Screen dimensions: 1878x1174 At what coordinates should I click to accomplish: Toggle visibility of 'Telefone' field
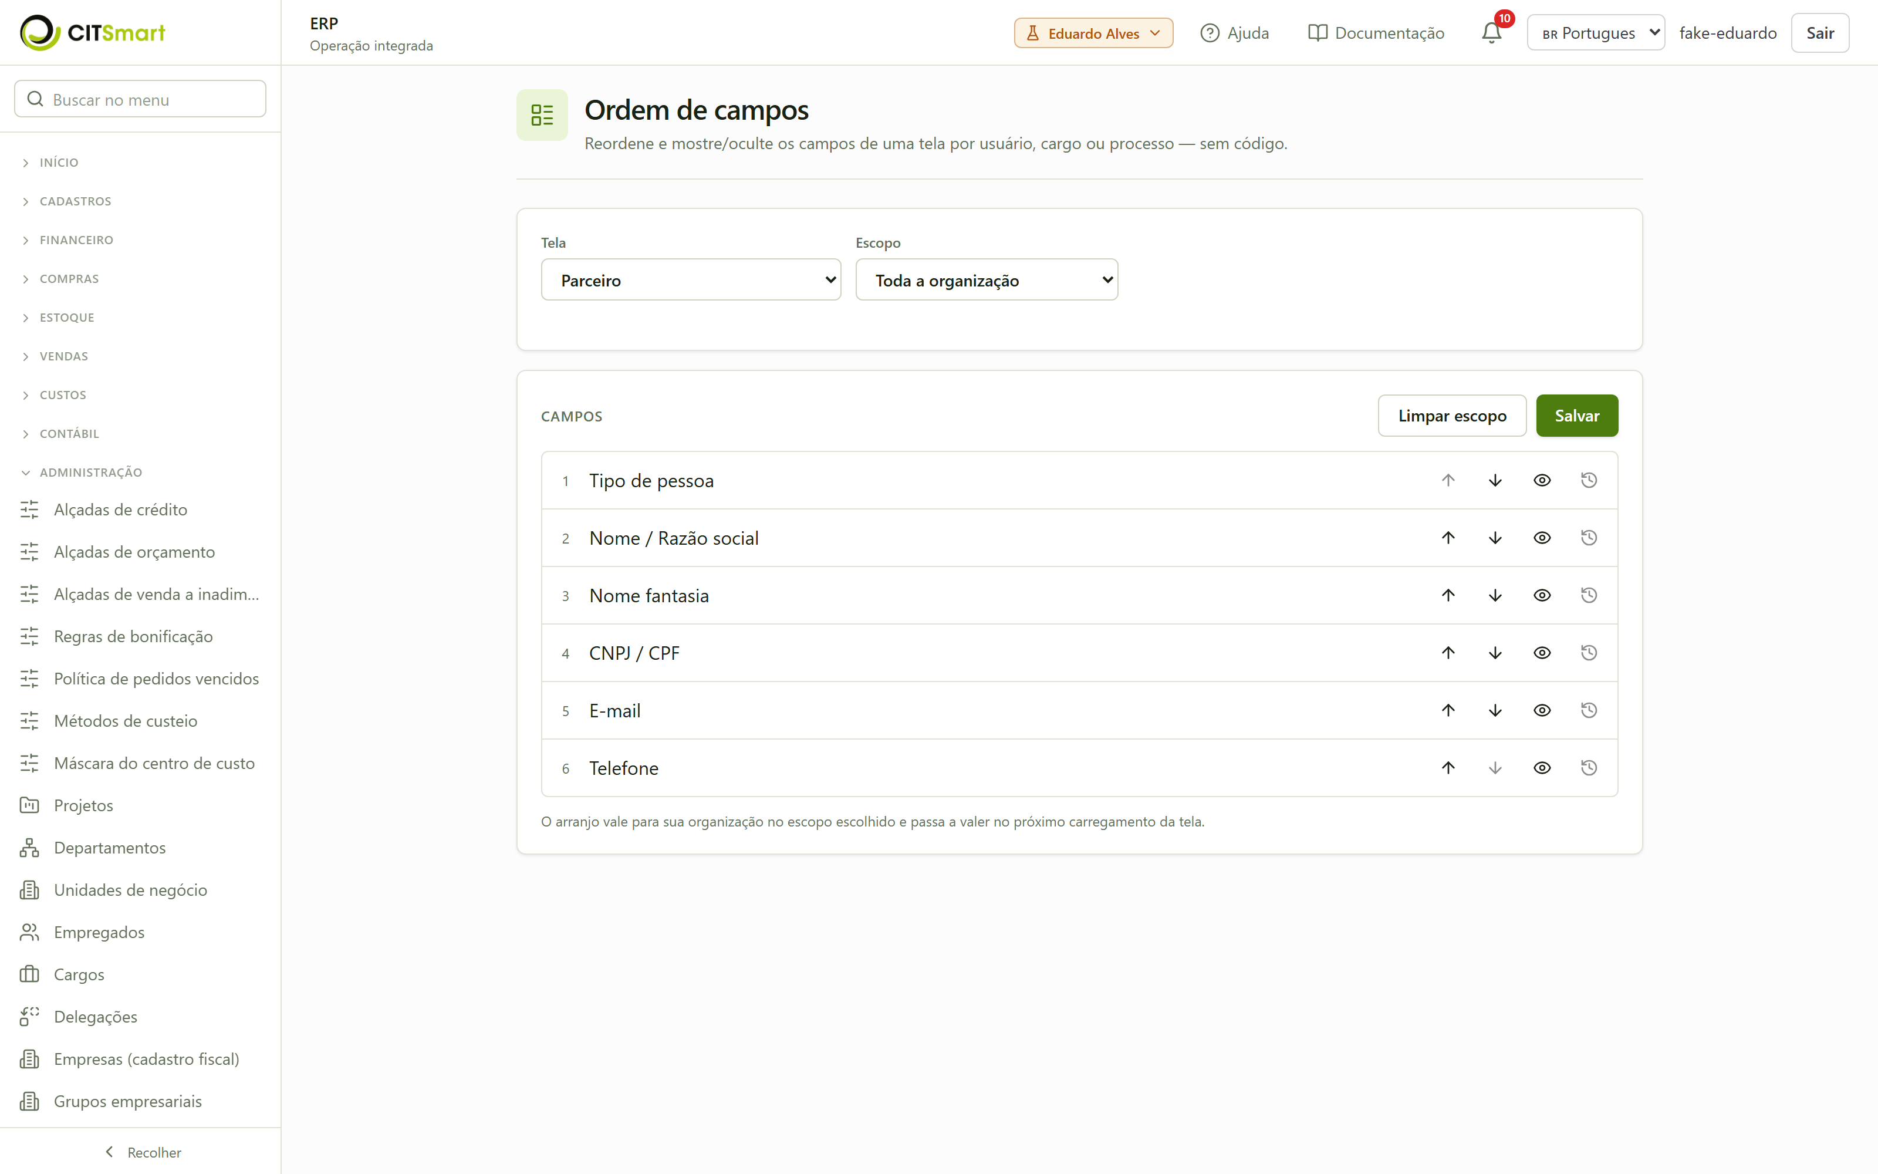pyautogui.click(x=1542, y=768)
